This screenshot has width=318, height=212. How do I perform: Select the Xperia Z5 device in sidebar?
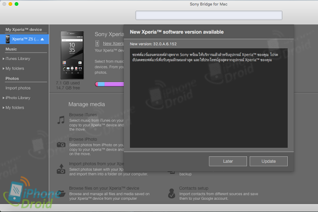(24, 39)
